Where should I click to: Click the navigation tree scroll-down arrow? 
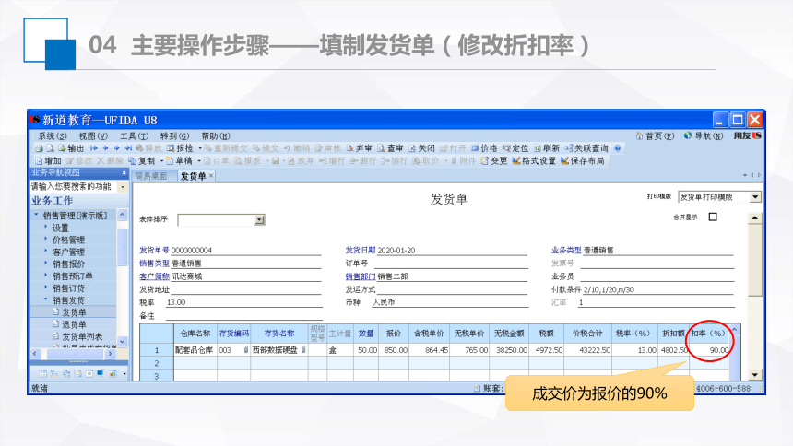(x=123, y=341)
